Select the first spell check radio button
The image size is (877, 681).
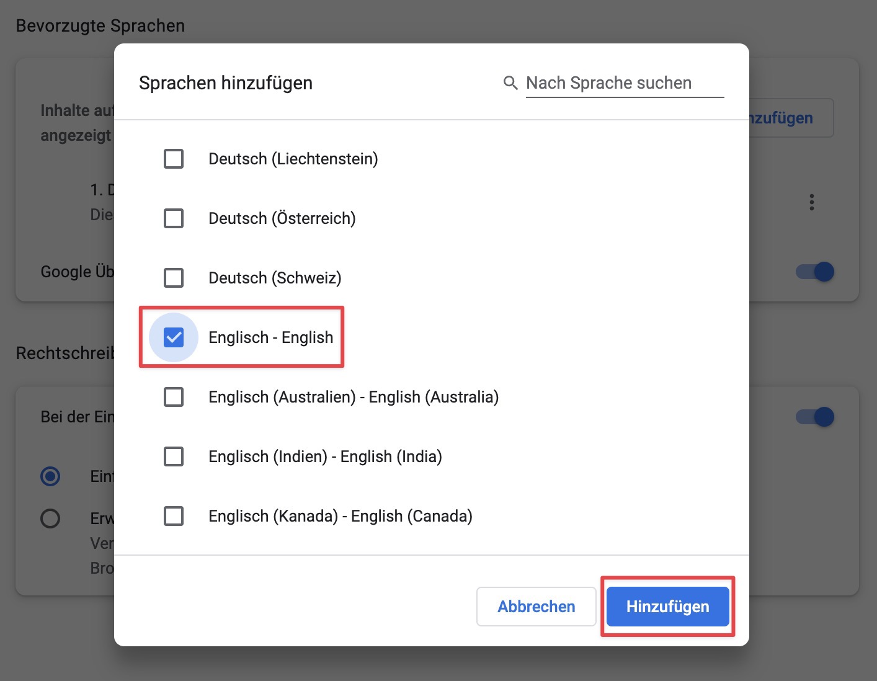click(50, 476)
